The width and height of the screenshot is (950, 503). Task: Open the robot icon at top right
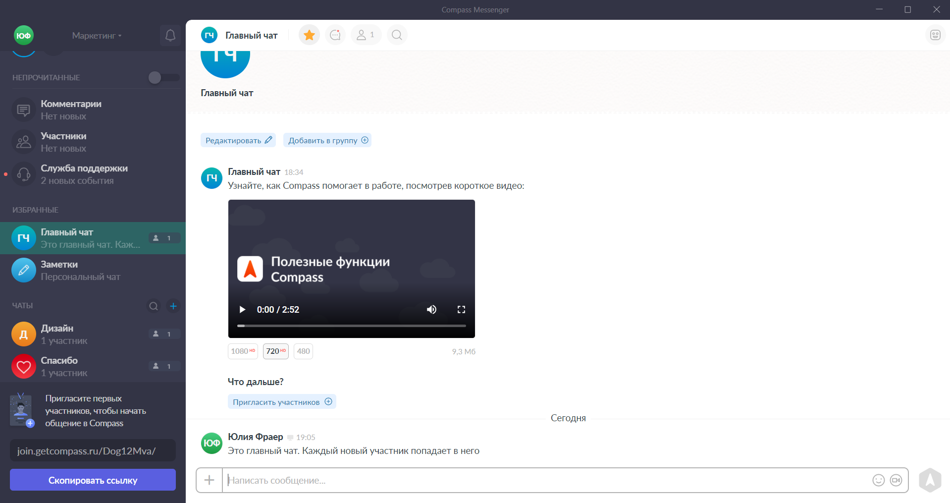point(935,35)
